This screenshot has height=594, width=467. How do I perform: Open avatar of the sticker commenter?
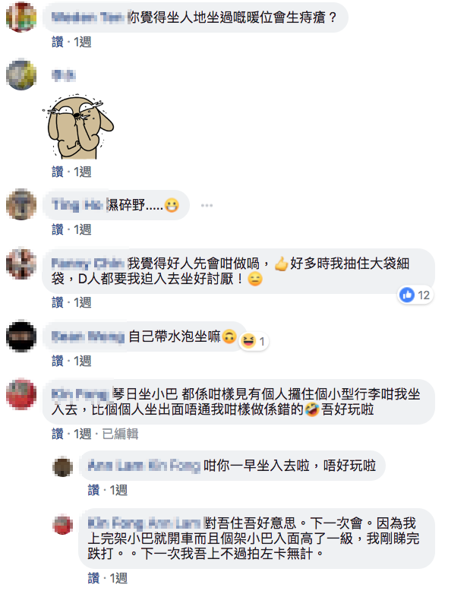click(21, 74)
